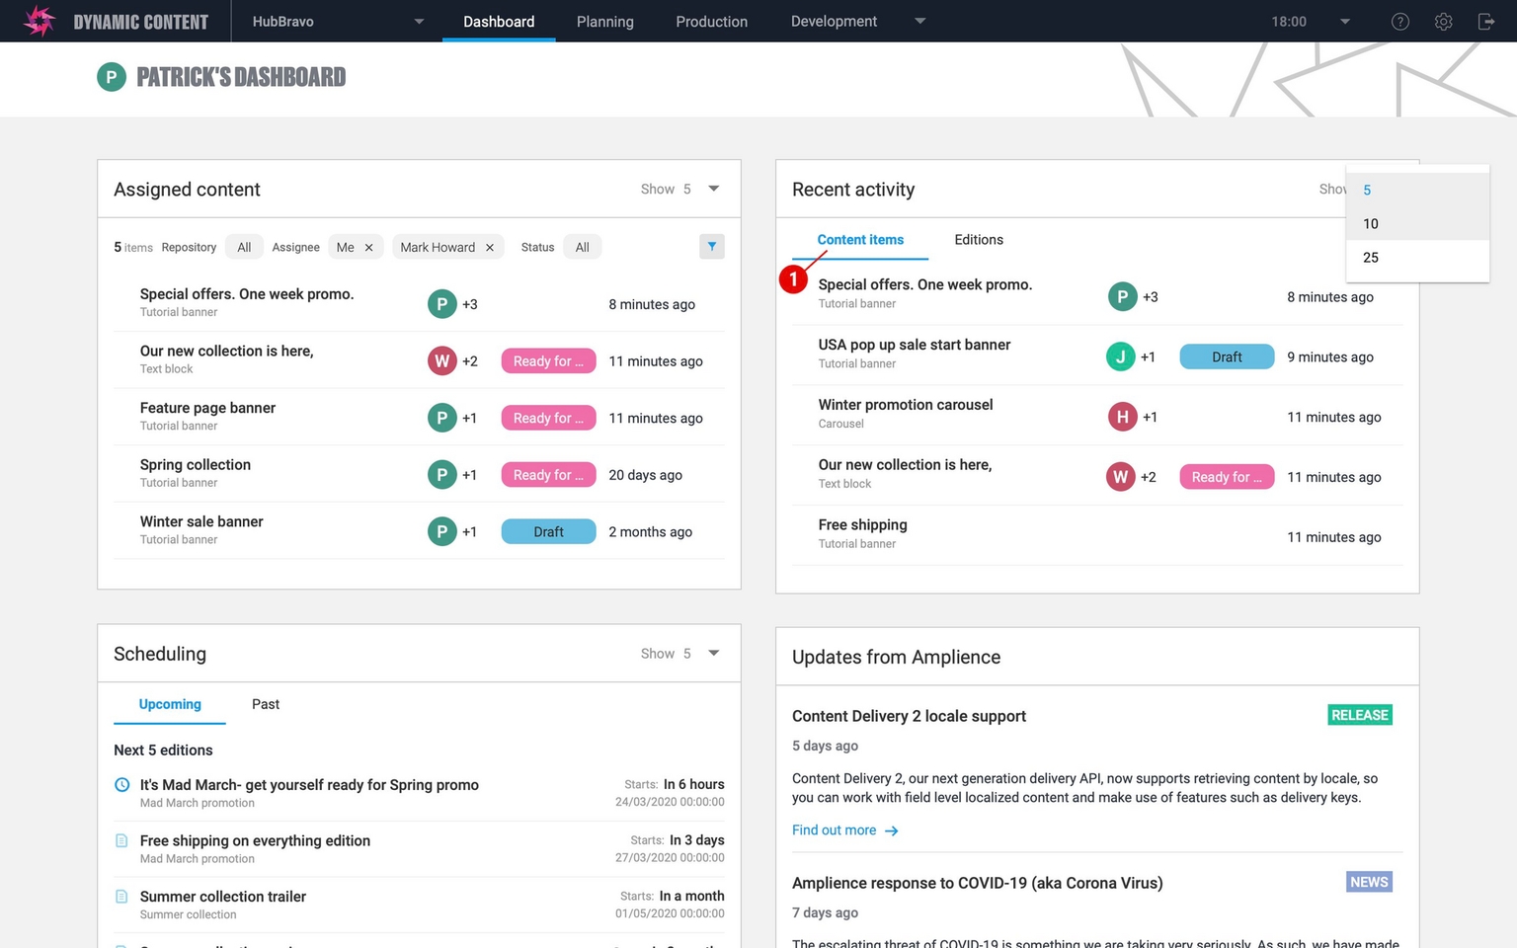Click the Find out more arrow icon
The width and height of the screenshot is (1517, 948).
892,831
